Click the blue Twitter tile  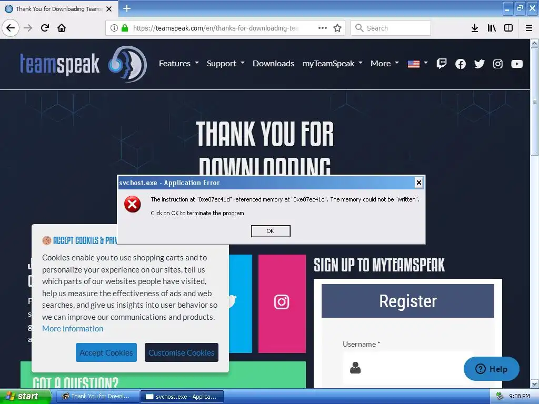coord(241,304)
